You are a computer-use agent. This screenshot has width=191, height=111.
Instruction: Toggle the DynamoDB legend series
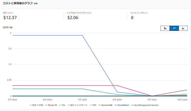pos(105,105)
